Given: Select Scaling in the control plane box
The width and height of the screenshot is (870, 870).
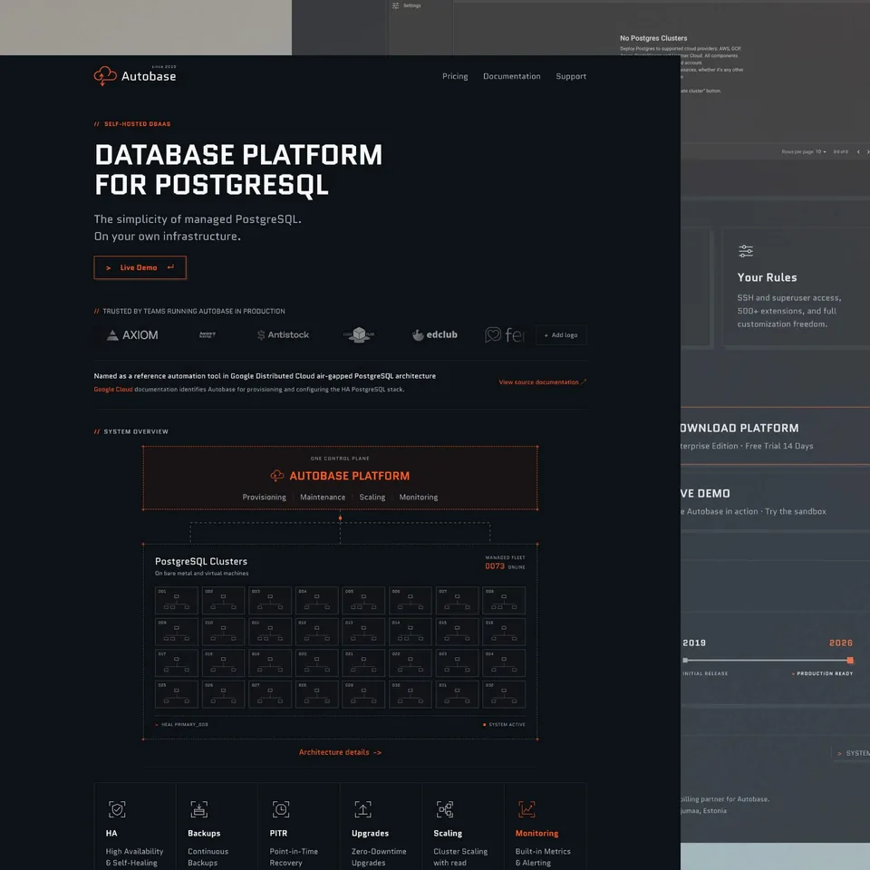Looking at the screenshot, I should coord(372,498).
